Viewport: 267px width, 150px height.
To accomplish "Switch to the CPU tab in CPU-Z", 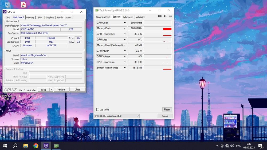I will click(8, 18).
